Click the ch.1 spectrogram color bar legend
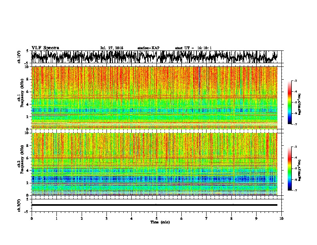 coord(289,102)
